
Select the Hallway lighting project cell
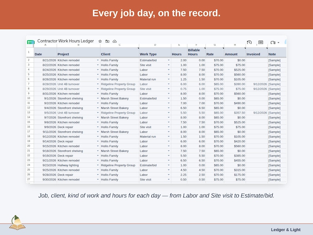click(x=78, y=165)
